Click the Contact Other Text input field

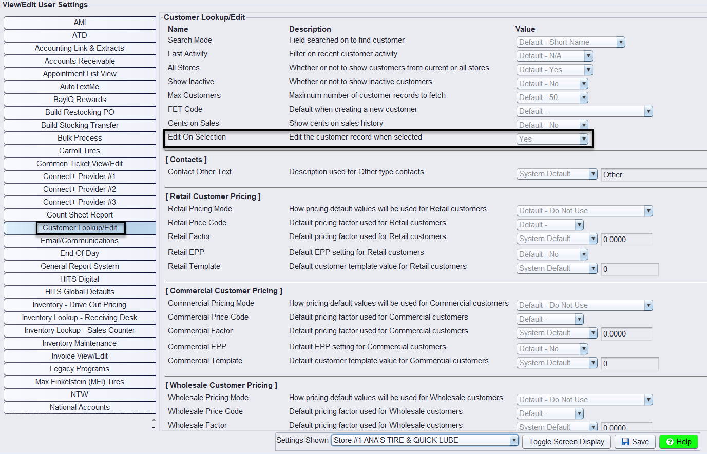653,175
